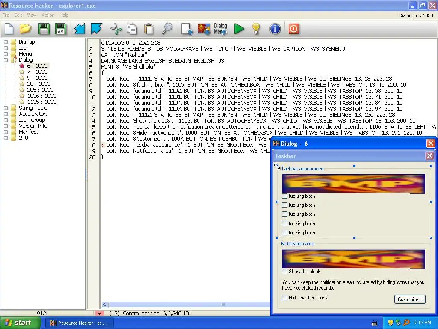Tick the fifth checkbox below the top BMP image
Viewport: 438px width, 329px height.
(x=284, y=233)
